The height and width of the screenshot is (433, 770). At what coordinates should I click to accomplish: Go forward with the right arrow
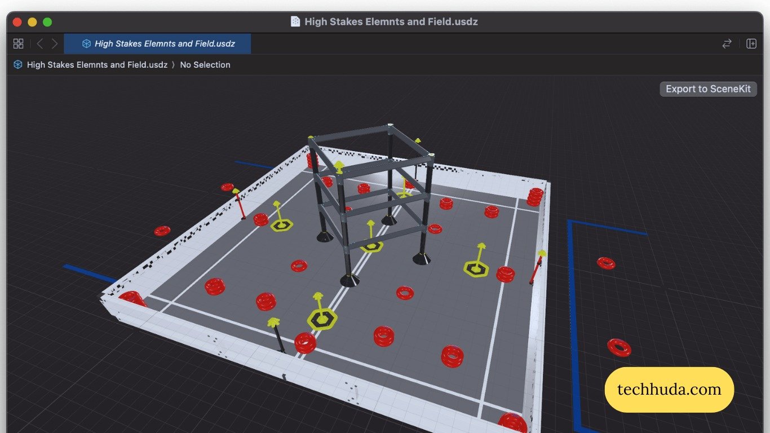55,43
